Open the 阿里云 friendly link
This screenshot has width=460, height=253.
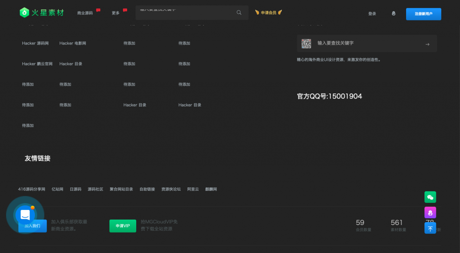pyautogui.click(x=193, y=189)
